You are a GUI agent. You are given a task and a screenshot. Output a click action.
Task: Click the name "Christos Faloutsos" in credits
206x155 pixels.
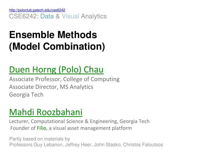(143, 145)
